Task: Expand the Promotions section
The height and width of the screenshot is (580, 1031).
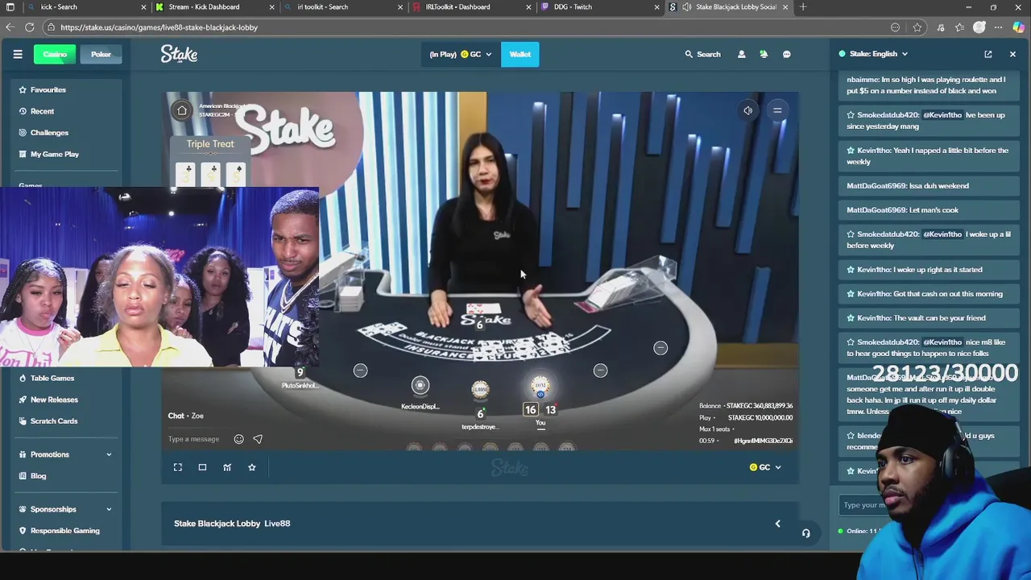Action: (64, 454)
